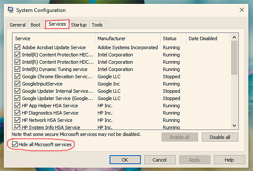The width and height of the screenshot is (253, 171).
Task: Uncheck HP Diagnostics HSA Service
Action: coord(17,113)
